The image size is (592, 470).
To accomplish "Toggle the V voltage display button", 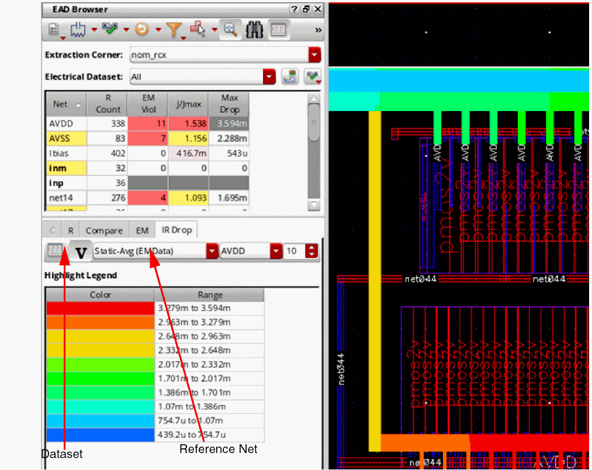I will [x=81, y=252].
